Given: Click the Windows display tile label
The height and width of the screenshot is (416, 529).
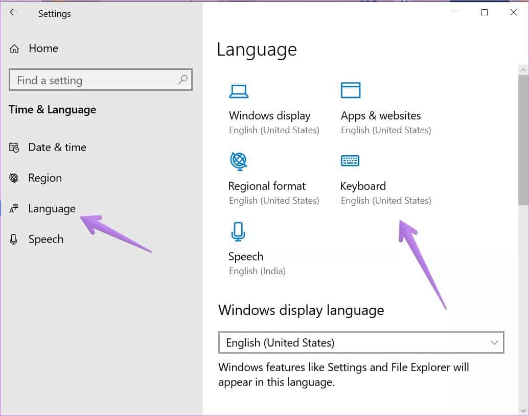Looking at the screenshot, I should [x=269, y=115].
